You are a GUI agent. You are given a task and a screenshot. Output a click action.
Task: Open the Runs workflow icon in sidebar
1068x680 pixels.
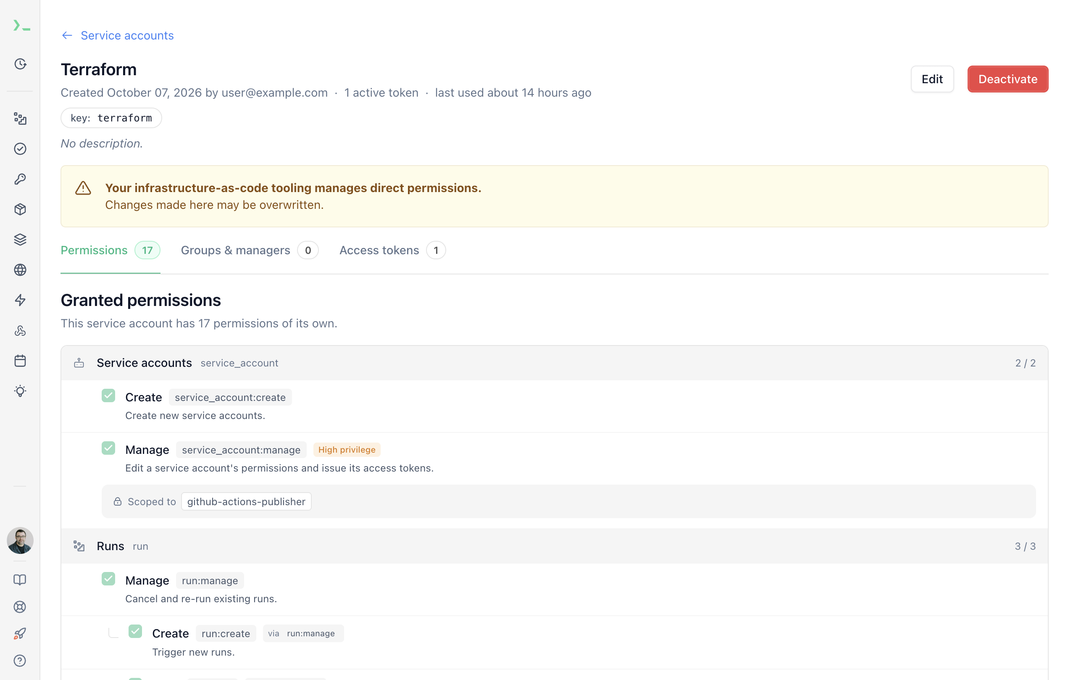click(x=20, y=119)
